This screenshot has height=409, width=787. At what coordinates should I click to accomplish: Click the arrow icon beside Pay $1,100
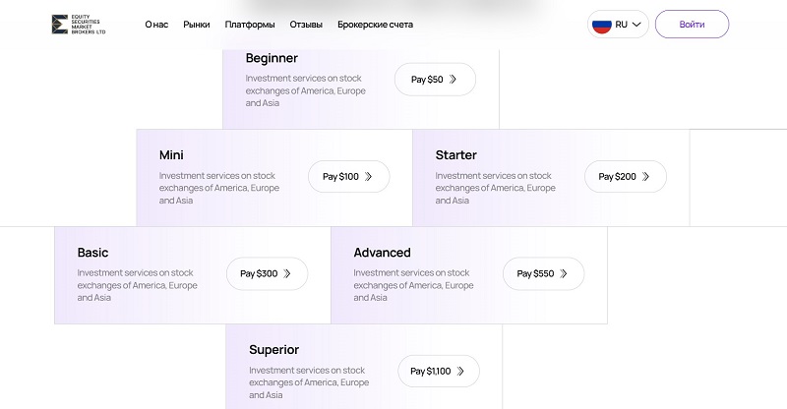pyautogui.click(x=460, y=372)
